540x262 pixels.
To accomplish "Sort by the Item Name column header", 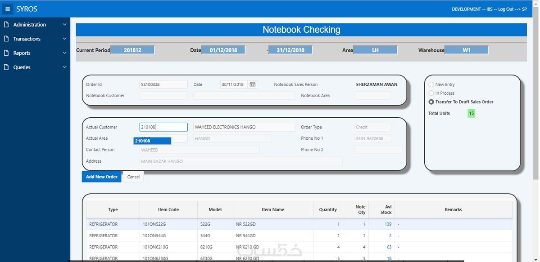I will (273, 209).
